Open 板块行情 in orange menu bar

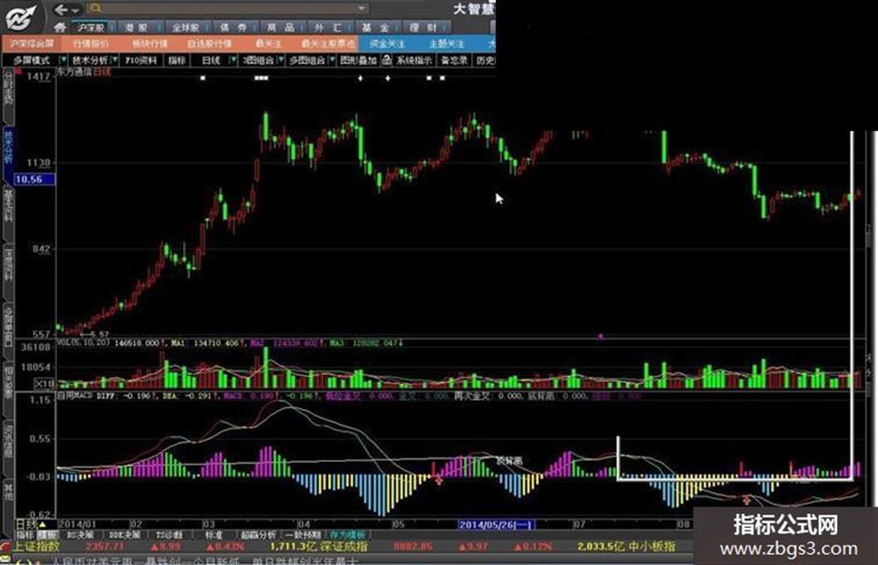(150, 43)
